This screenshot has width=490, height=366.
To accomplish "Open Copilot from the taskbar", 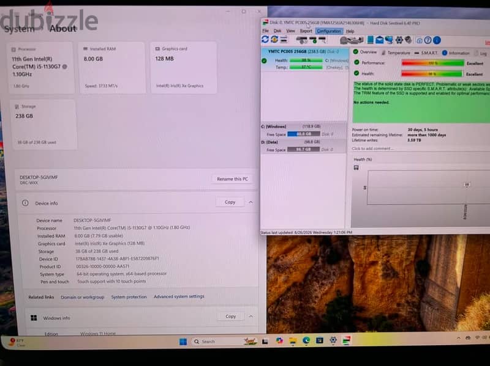I will coord(279,341).
